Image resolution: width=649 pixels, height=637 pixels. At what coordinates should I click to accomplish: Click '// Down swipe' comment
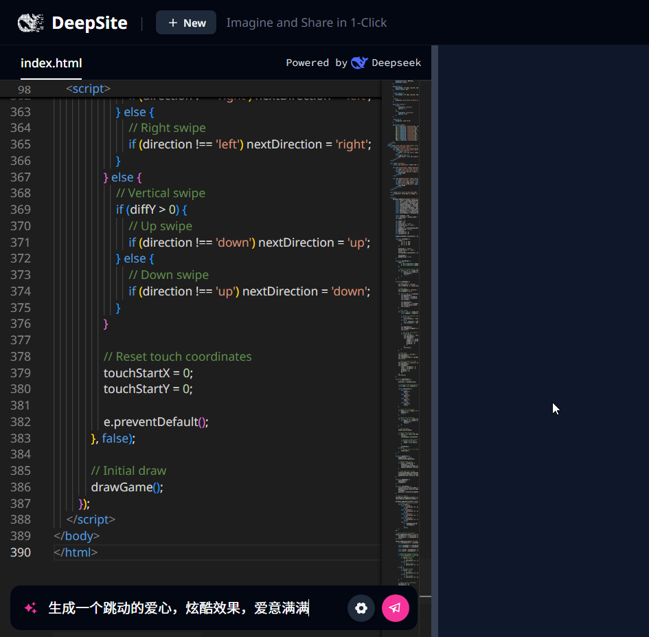(x=169, y=275)
